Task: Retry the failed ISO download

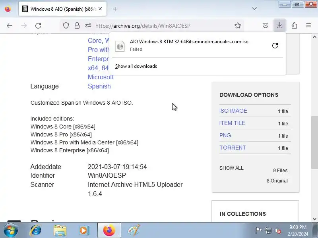Action: (x=275, y=46)
